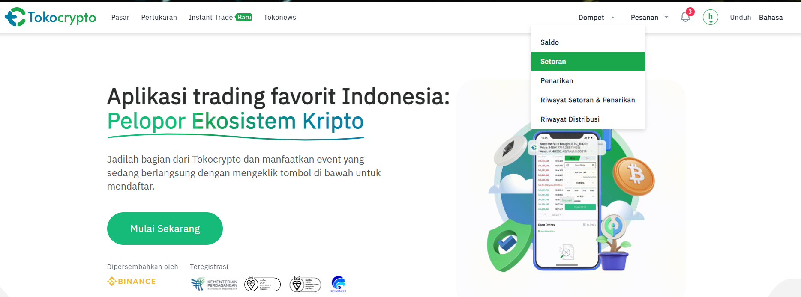Click the Mulai Sekarang button
Image resolution: width=801 pixels, height=297 pixels.
coord(165,229)
